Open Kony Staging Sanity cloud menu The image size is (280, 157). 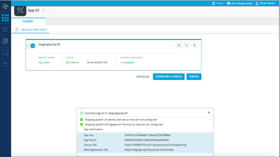point(239,3)
